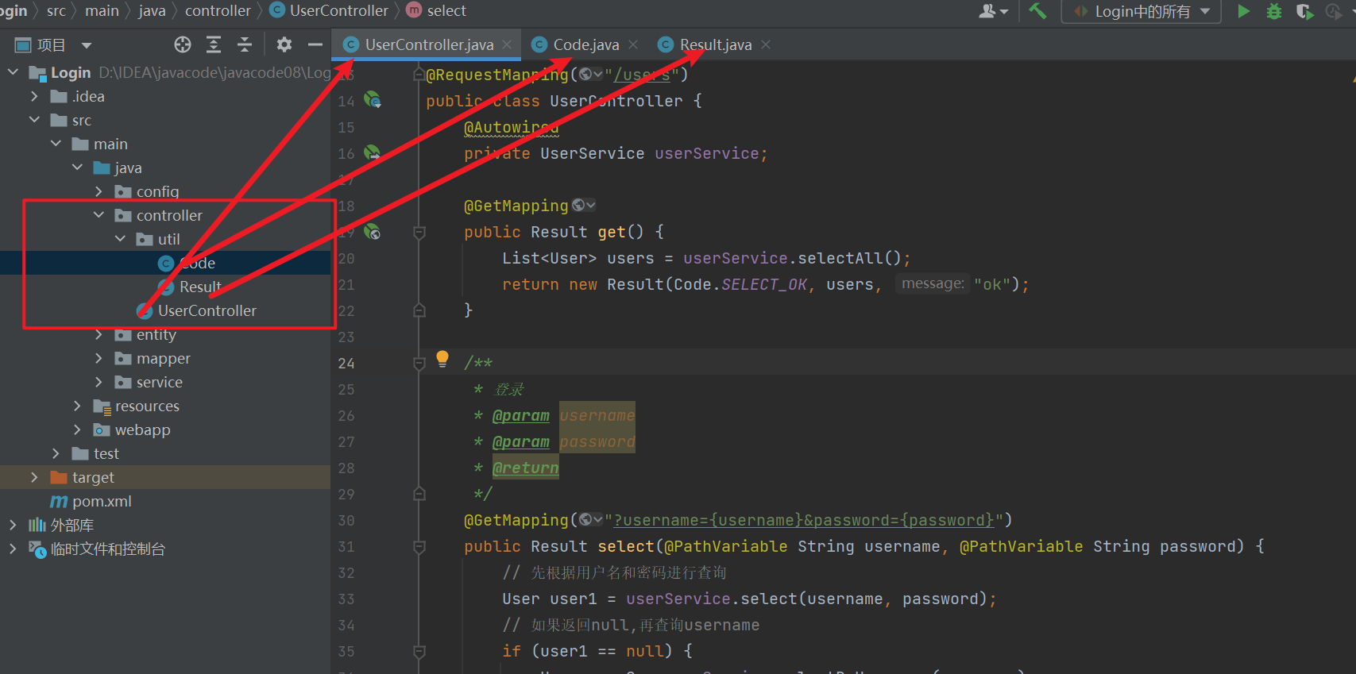
Task: Open the user account icon menu
Action: pos(994,11)
